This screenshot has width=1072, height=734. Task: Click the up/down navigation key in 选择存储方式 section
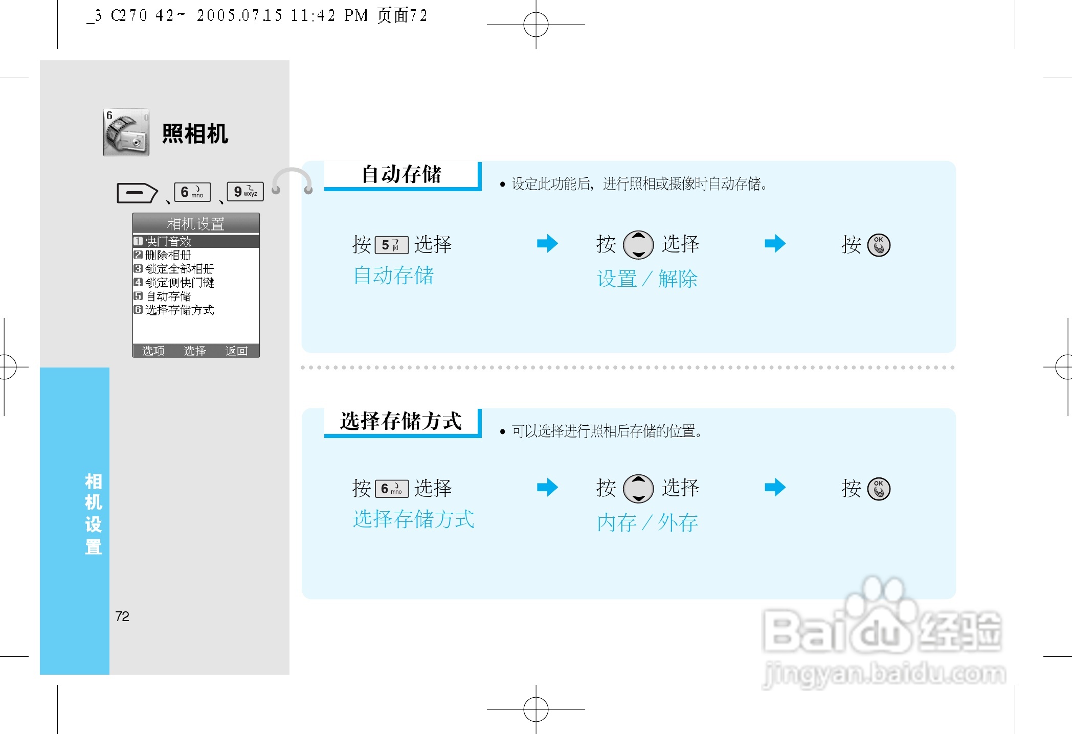[638, 489]
